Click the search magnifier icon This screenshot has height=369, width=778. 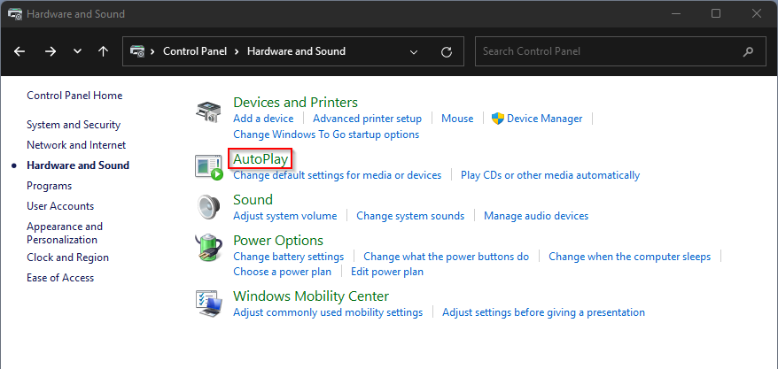(748, 51)
